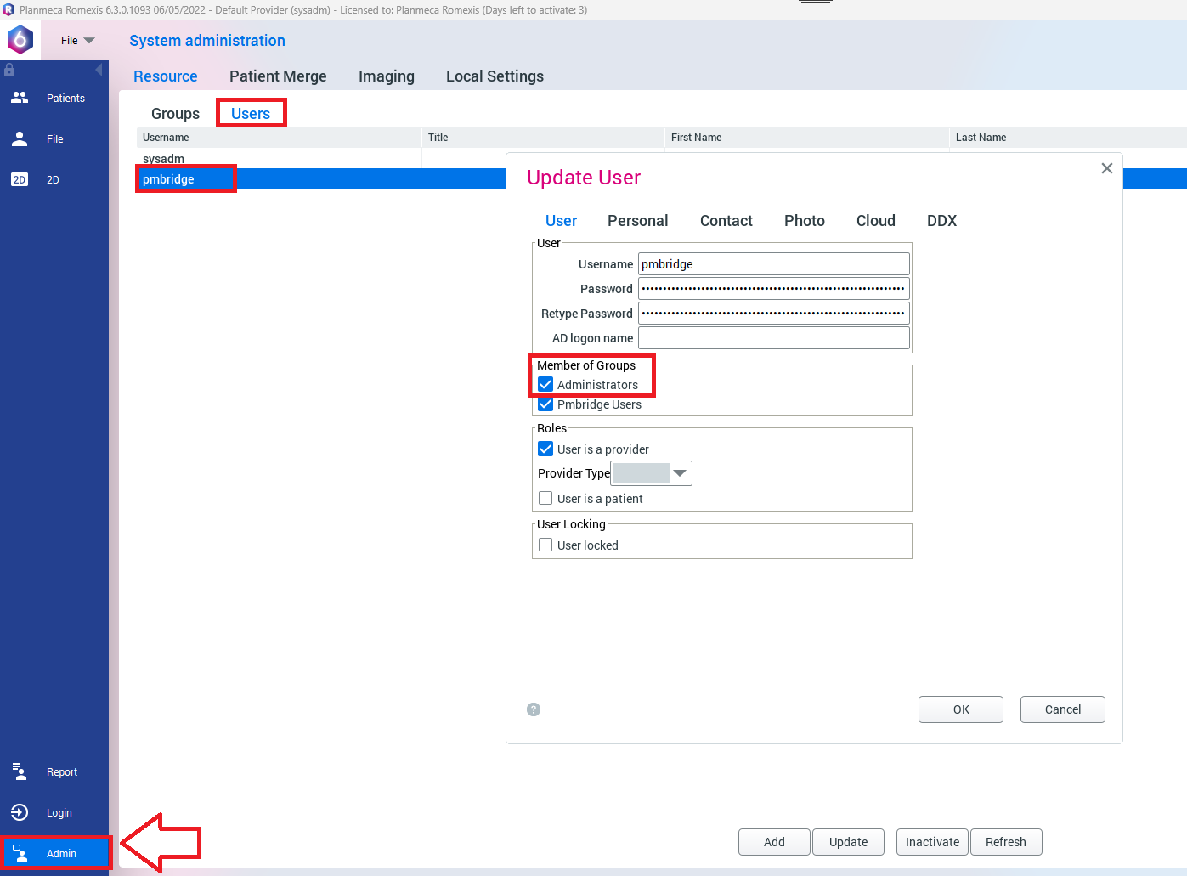Switch to the Local Settings tab
The width and height of the screenshot is (1187, 876).
point(495,76)
